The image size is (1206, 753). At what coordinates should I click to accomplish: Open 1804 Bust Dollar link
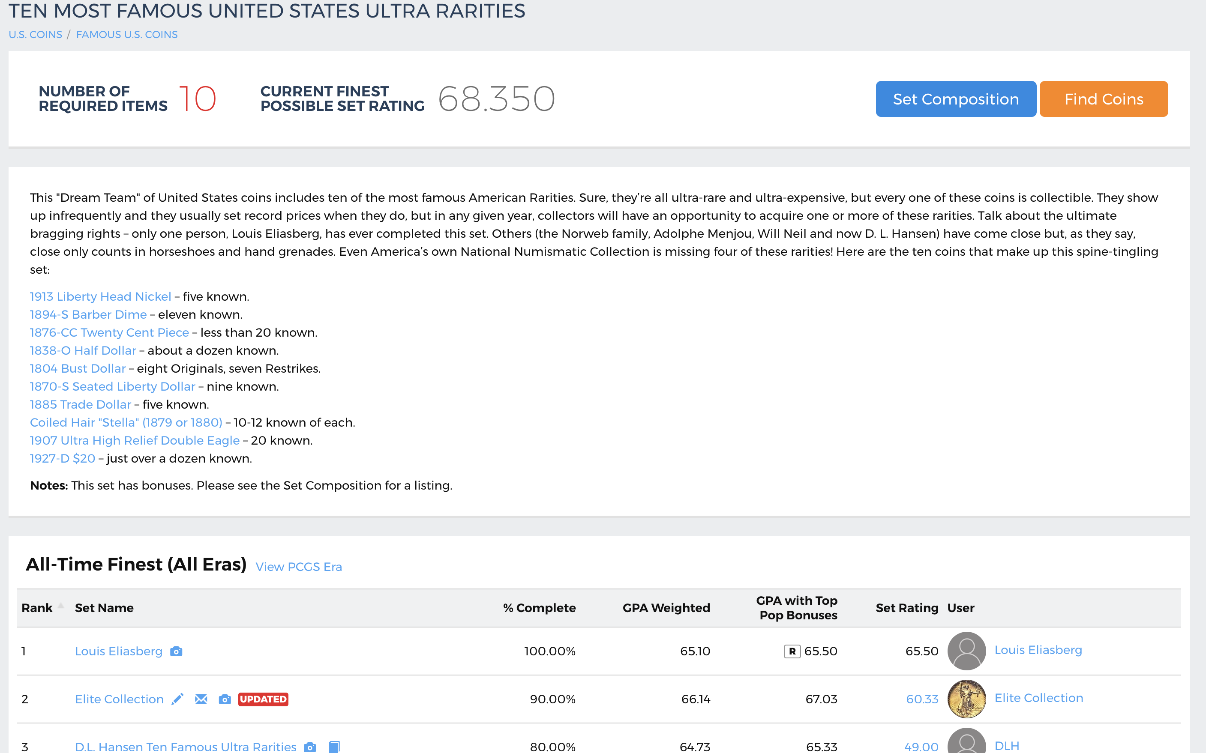click(x=78, y=368)
